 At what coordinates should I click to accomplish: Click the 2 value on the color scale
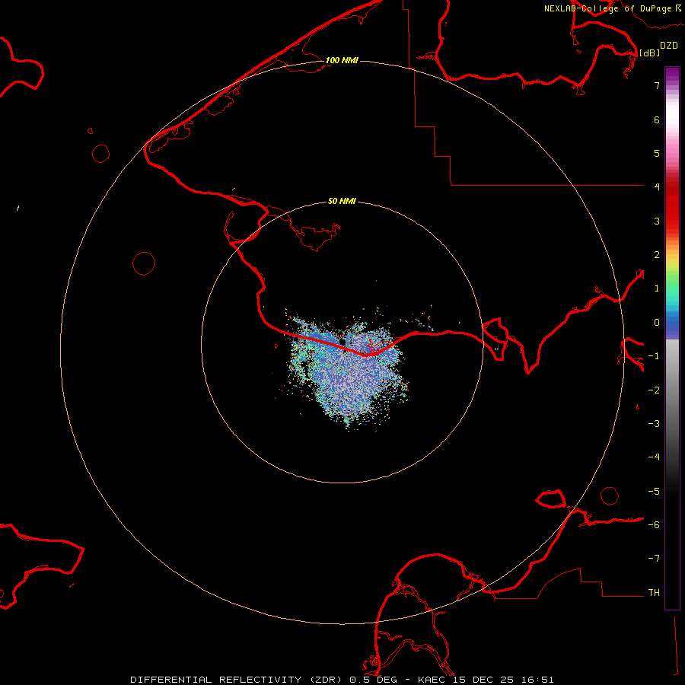[x=657, y=255]
